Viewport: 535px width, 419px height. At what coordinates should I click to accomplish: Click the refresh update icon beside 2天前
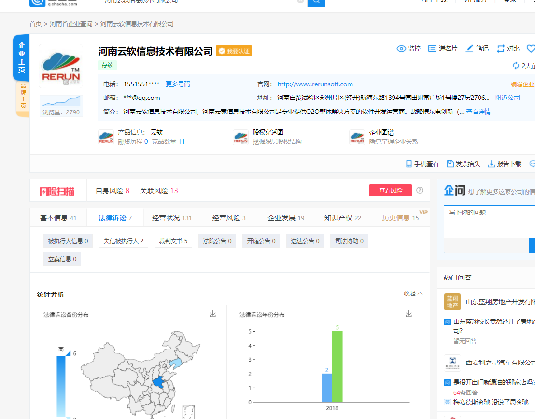coord(516,65)
